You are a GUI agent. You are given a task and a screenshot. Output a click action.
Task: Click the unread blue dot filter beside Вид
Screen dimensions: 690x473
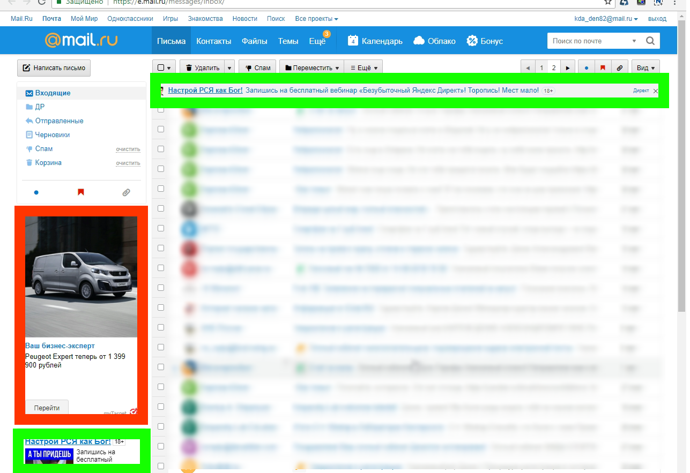(x=587, y=68)
